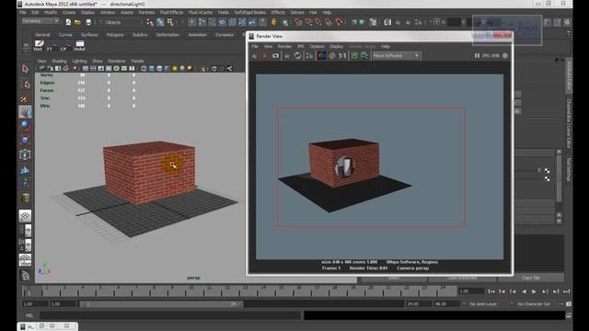Open the Dynamics menu set dropdown
This screenshot has width=589, height=331.
point(40,21)
